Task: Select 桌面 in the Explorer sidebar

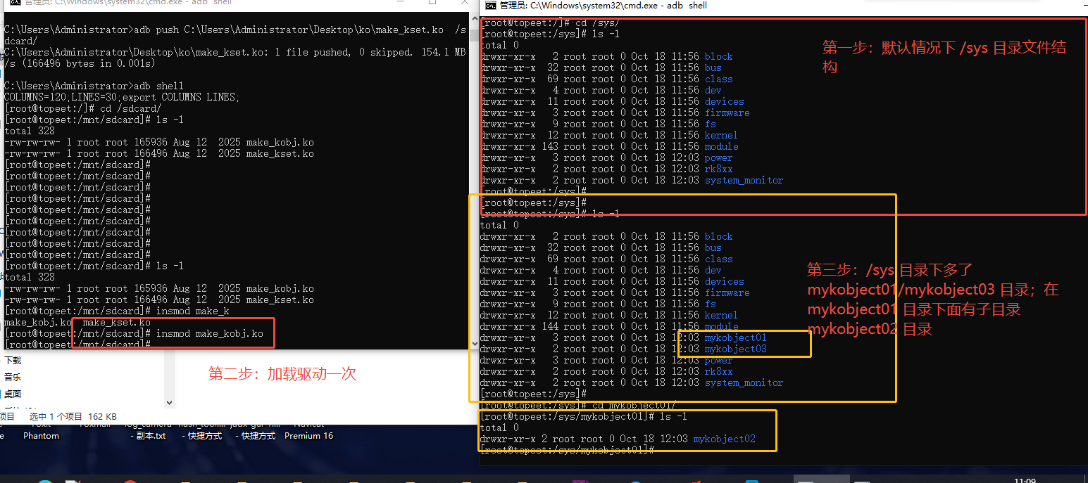Action: tap(13, 394)
